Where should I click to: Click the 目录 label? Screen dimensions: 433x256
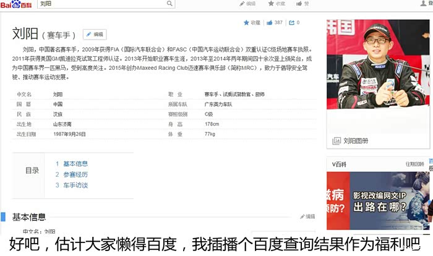[32, 171]
